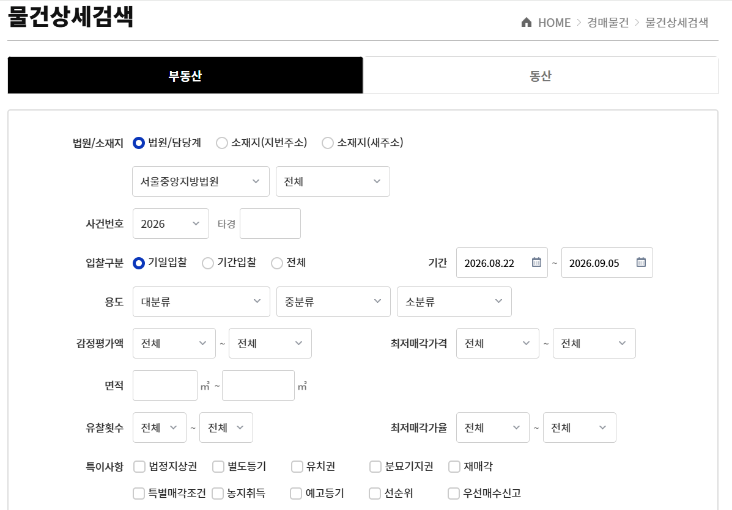The height and width of the screenshot is (510, 732).
Task: Check the 우선매수신고 checkbox
Action: point(454,494)
